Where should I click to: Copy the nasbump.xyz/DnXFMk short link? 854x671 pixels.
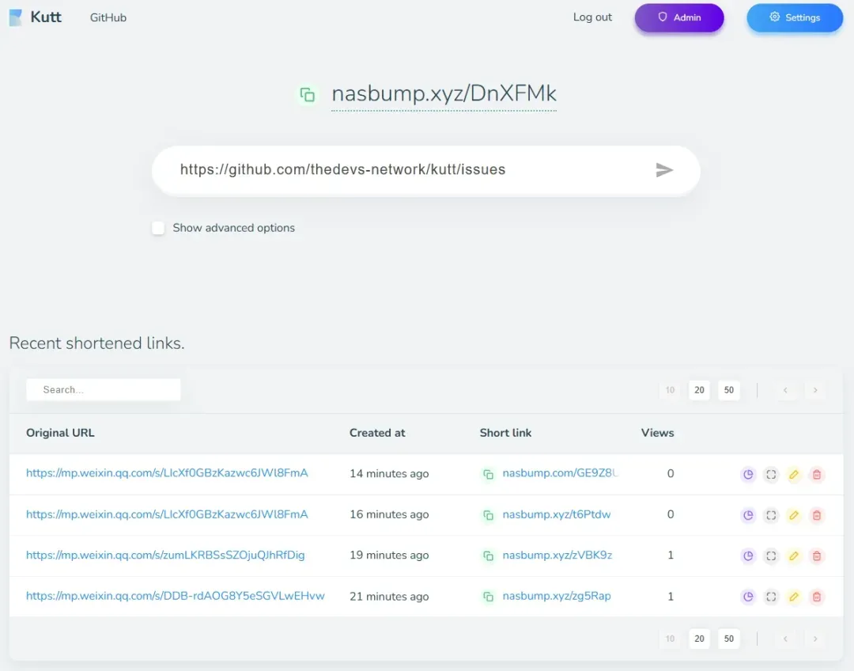pyautogui.click(x=308, y=95)
